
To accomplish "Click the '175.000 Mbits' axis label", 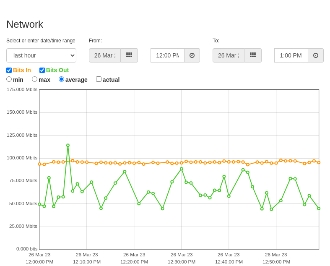I will click(22, 89).
